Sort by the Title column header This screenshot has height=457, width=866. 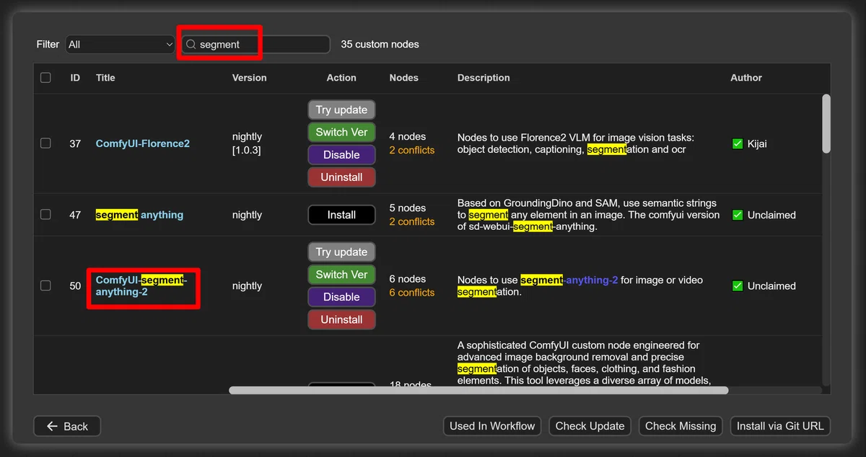pos(105,78)
